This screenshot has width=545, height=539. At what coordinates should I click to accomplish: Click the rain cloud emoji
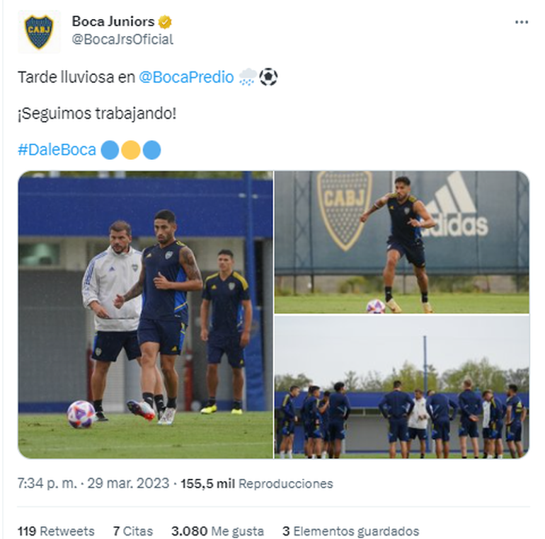(248, 77)
